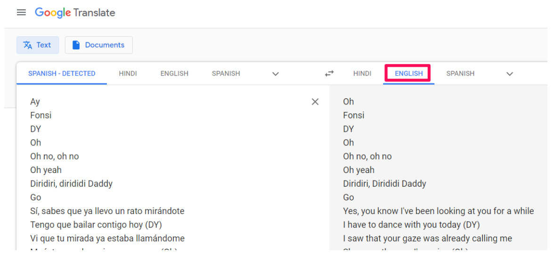This screenshot has height=269, width=554.
Task: Clear the source text with X
Action: pyautogui.click(x=315, y=102)
